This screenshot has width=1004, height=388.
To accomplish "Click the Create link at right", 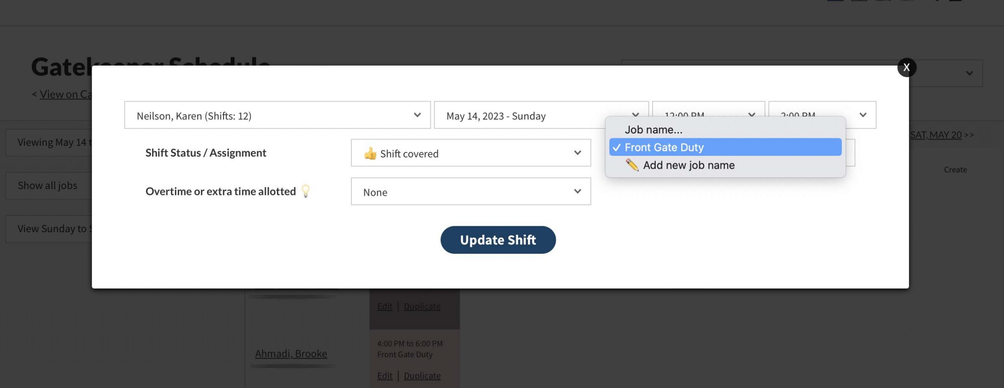I will click(x=955, y=170).
